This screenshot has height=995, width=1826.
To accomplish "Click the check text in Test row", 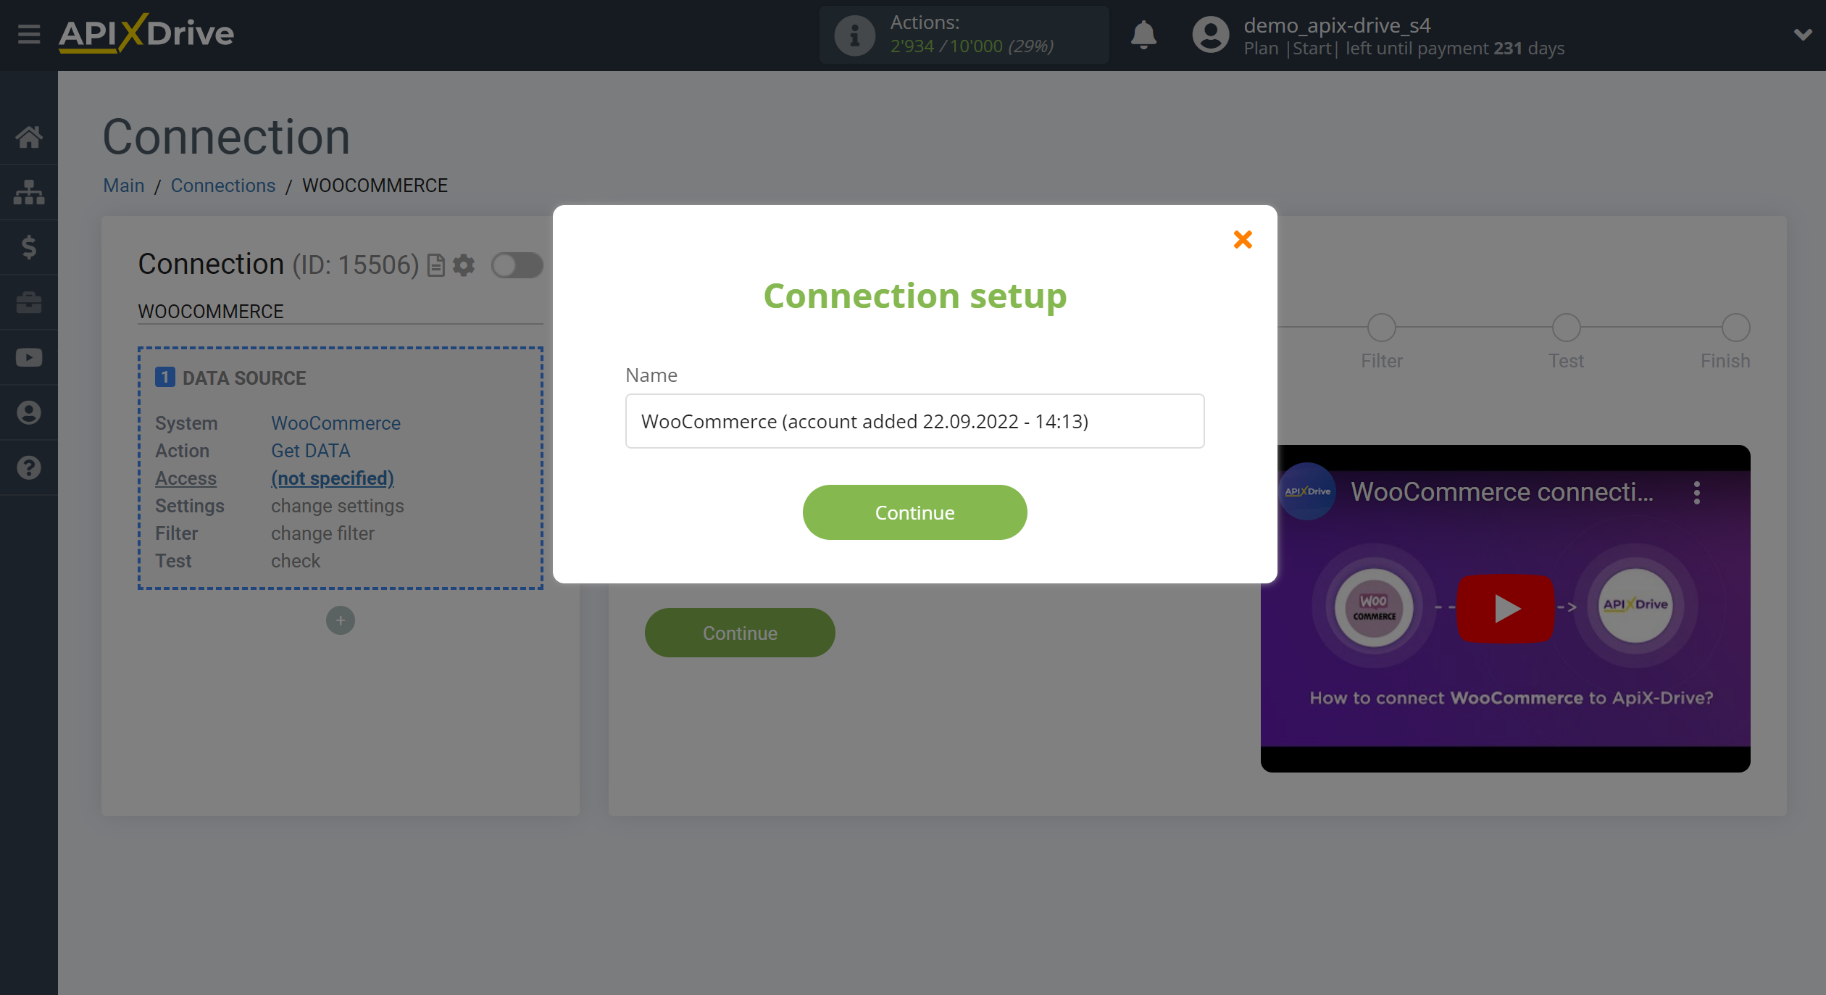I will pos(296,561).
